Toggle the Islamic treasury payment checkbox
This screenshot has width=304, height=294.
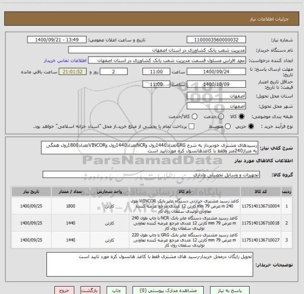[x=192, y=127]
